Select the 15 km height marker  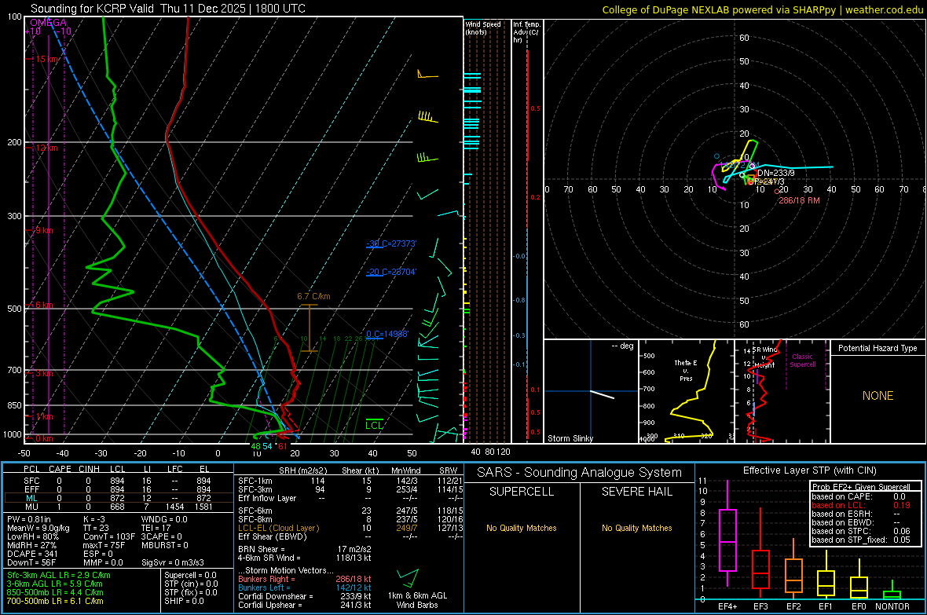pyautogui.click(x=47, y=59)
